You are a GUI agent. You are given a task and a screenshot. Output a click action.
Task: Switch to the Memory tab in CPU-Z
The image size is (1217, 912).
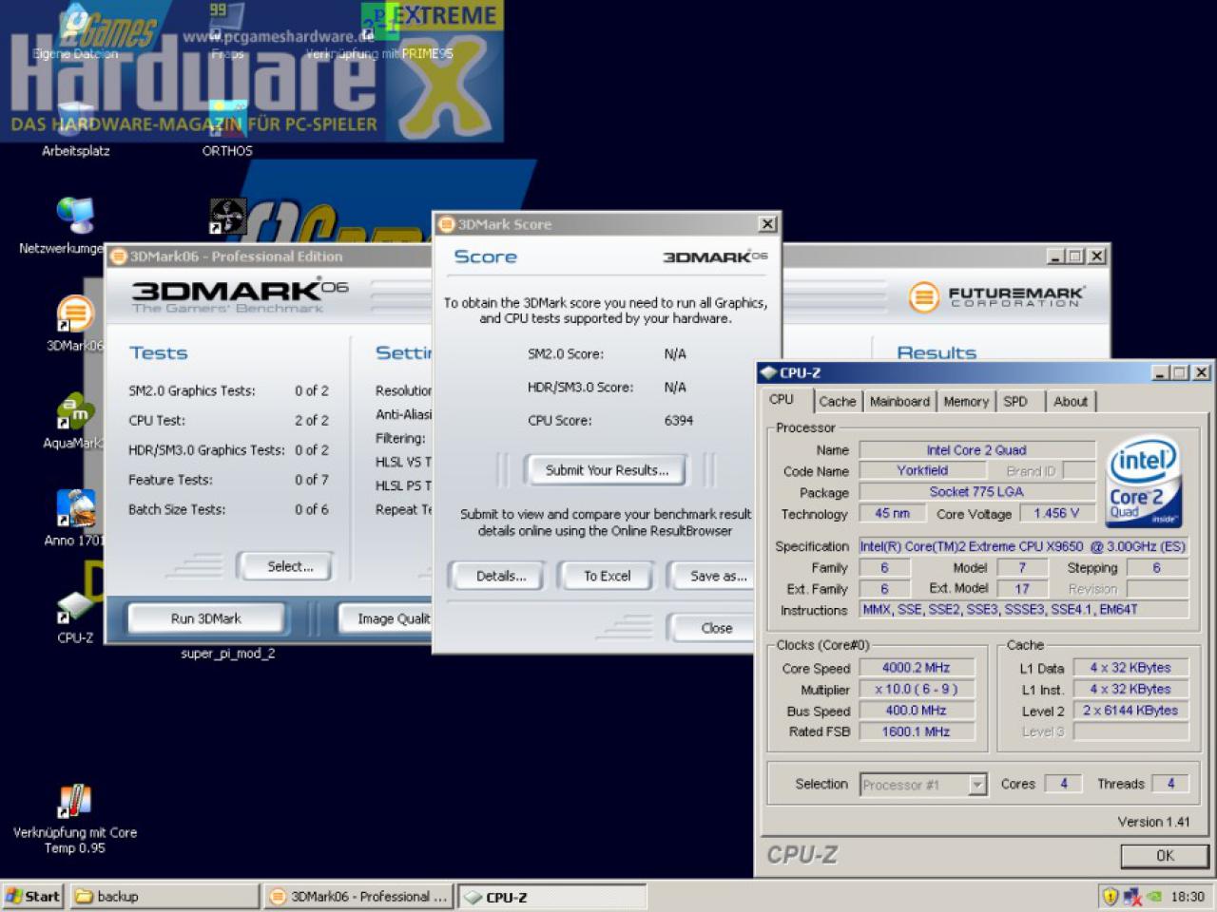[x=966, y=401]
